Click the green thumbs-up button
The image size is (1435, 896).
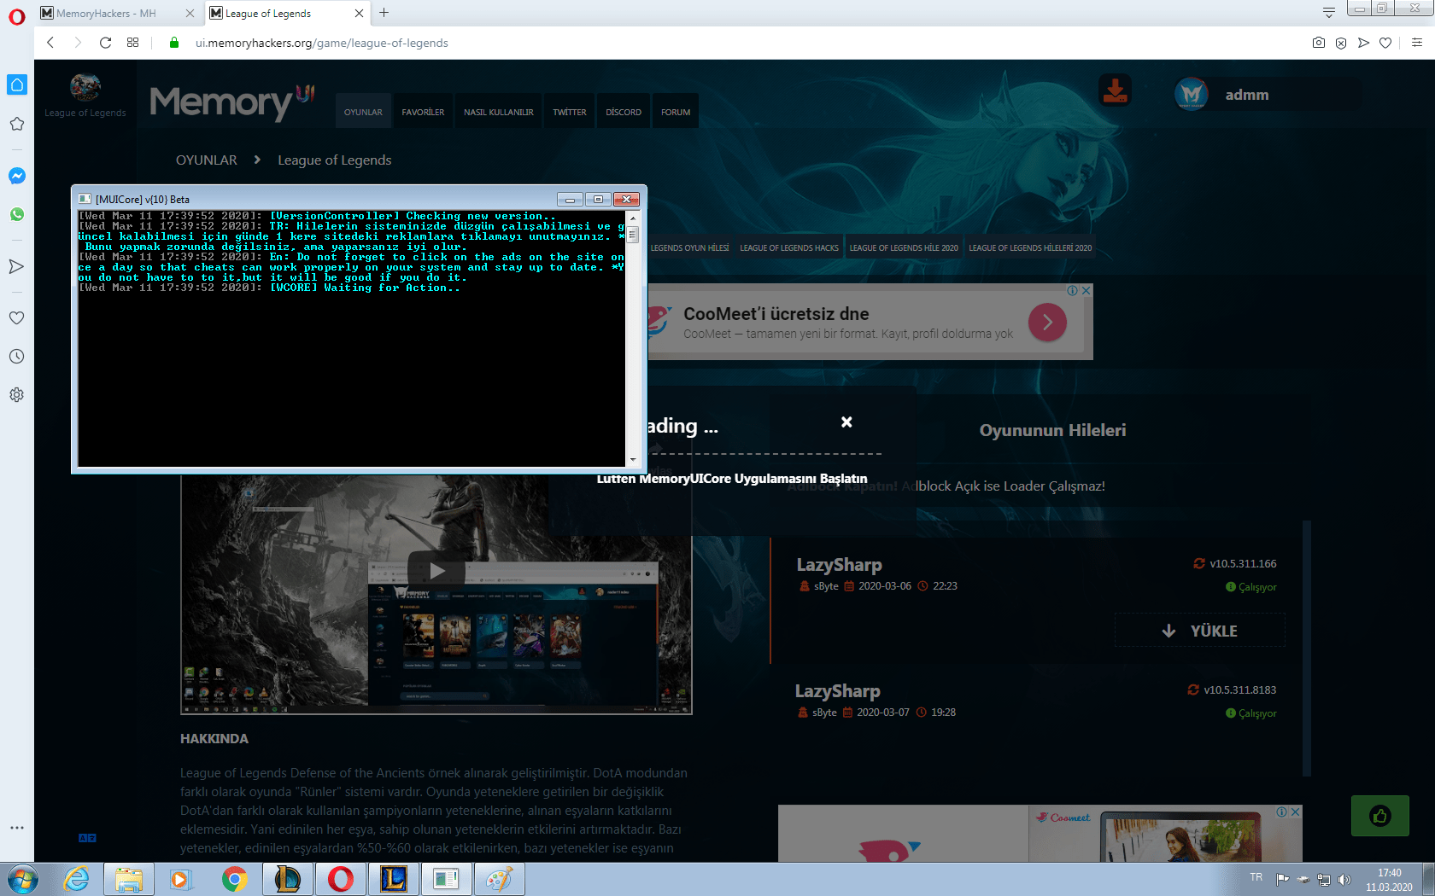click(1380, 816)
